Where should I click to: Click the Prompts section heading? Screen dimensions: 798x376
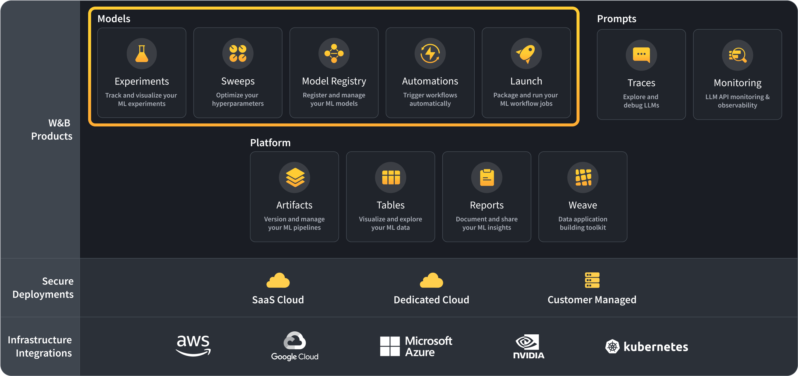616,19
